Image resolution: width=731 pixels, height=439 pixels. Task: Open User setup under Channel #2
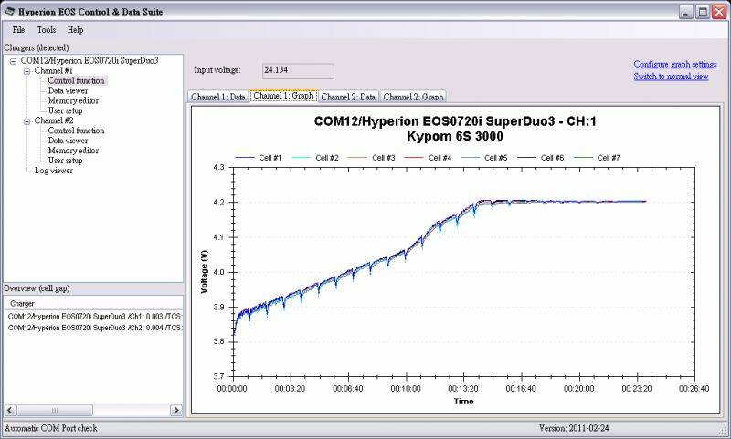coord(65,161)
